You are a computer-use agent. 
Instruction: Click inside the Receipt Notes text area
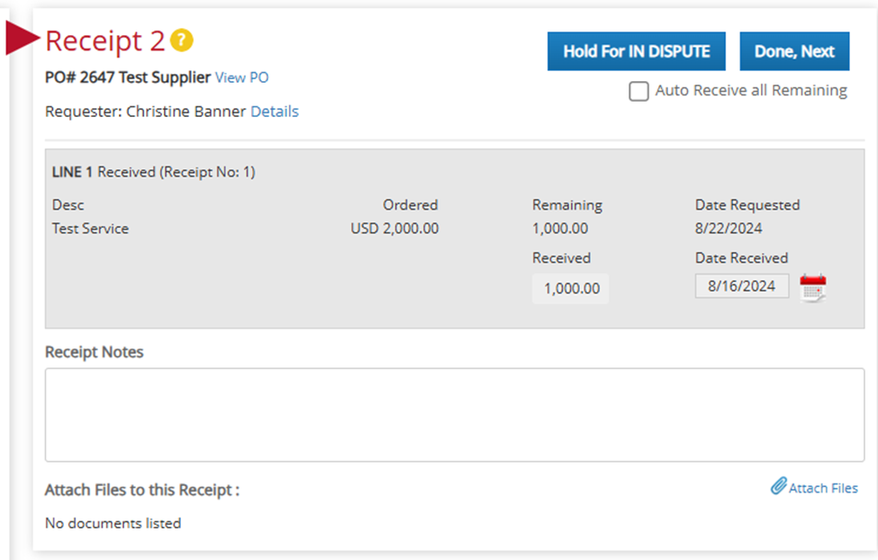click(x=454, y=414)
